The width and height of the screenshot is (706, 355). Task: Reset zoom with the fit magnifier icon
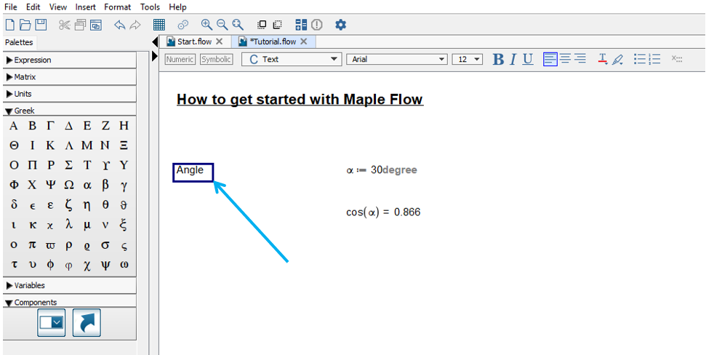coord(238,25)
